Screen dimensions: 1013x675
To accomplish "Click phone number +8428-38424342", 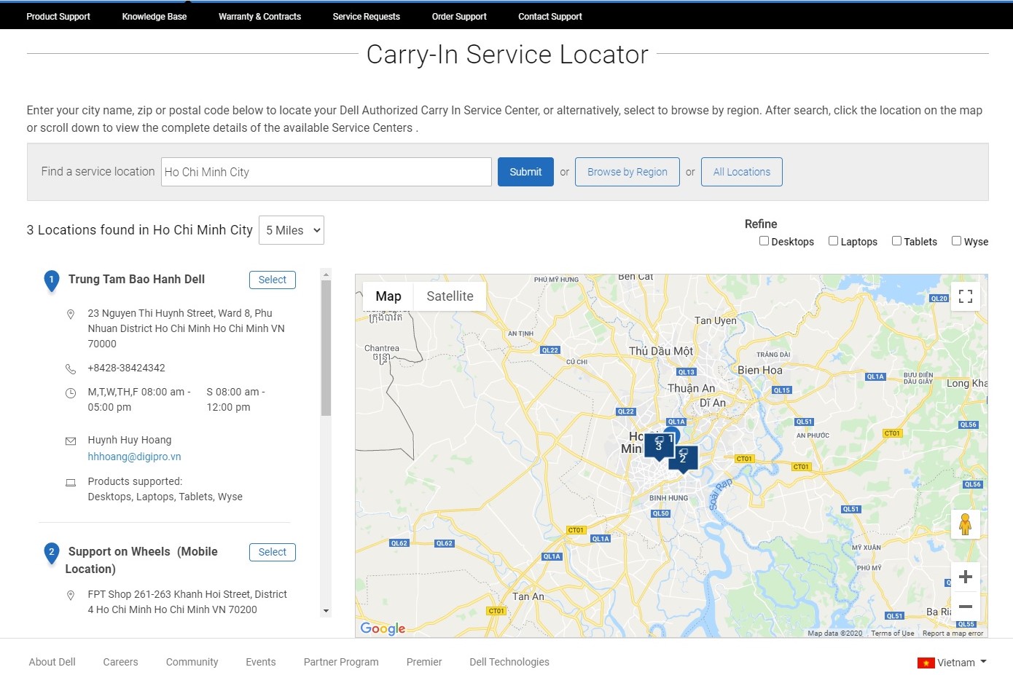I will tap(127, 368).
